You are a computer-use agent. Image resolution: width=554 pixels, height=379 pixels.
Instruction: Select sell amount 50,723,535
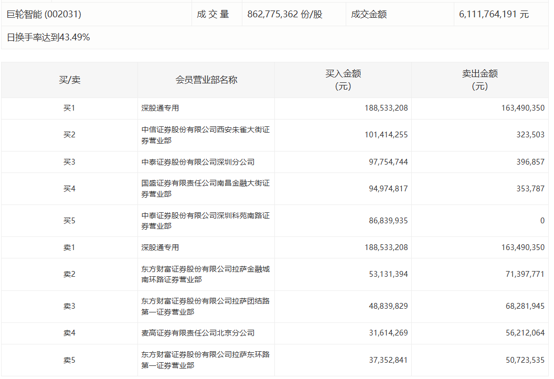click(x=525, y=360)
